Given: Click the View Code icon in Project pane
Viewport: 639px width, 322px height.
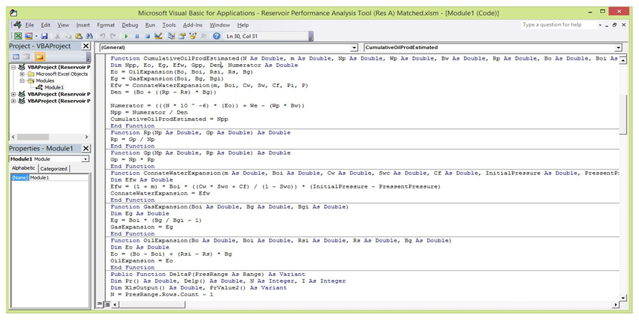Looking at the screenshot, I should [16, 57].
